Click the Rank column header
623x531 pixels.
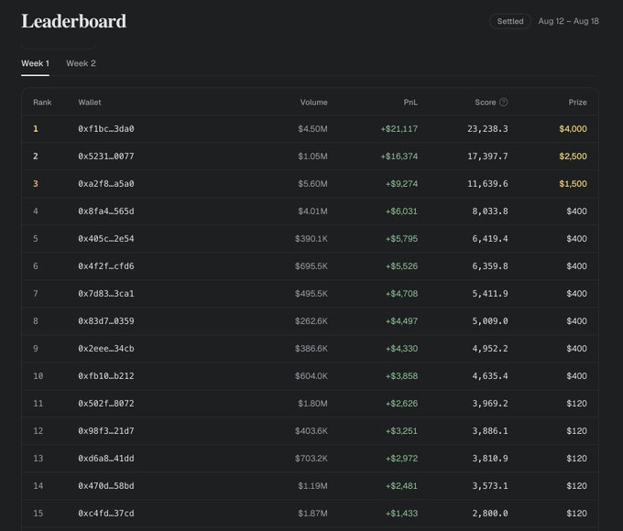point(42,103)
